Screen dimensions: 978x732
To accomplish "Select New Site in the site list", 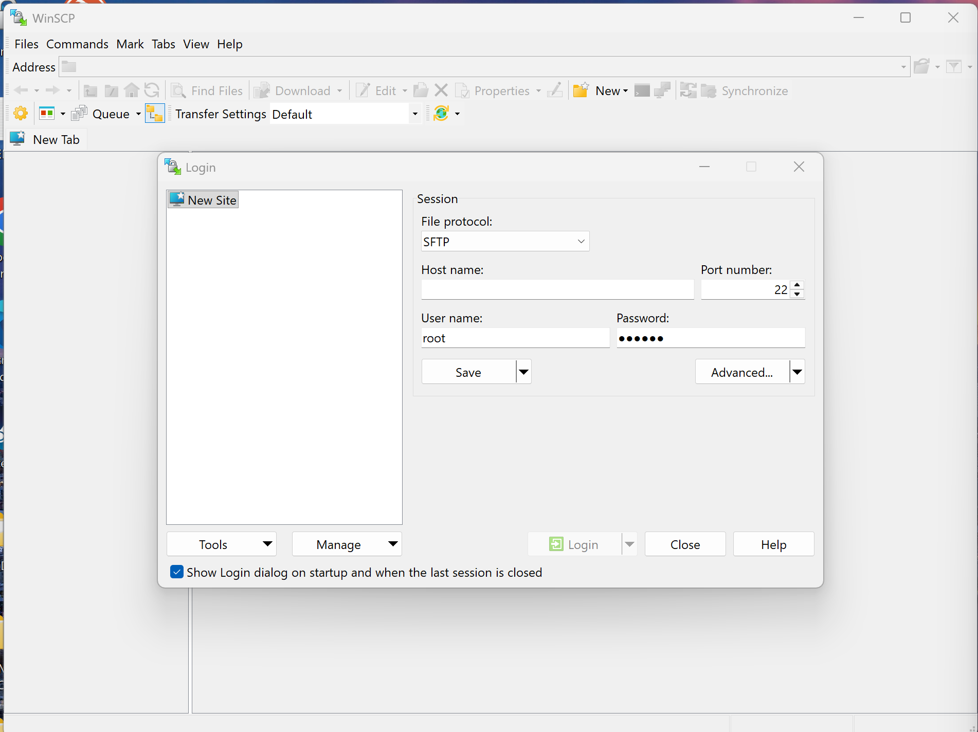I will (203, 199).
